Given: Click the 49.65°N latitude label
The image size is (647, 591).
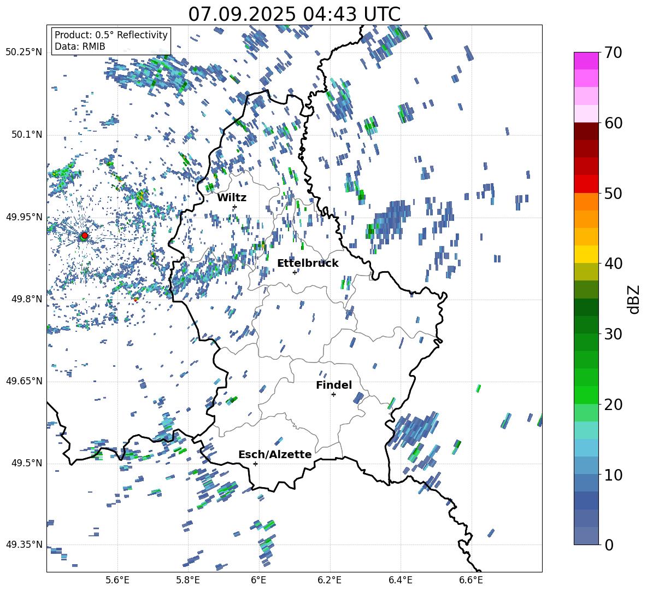Looking at the screenshot, I should [x=24, y=381].
